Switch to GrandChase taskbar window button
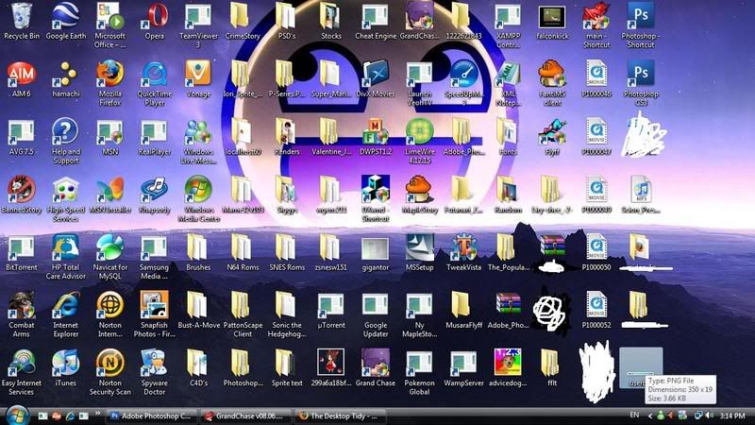Image resolution: width=755 pixels, height=425 pixels. (247, 415)
